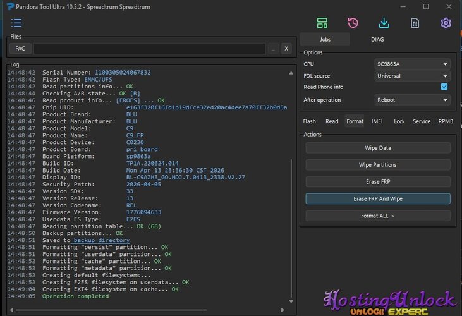Select the Read tab

tap(332, 121)
